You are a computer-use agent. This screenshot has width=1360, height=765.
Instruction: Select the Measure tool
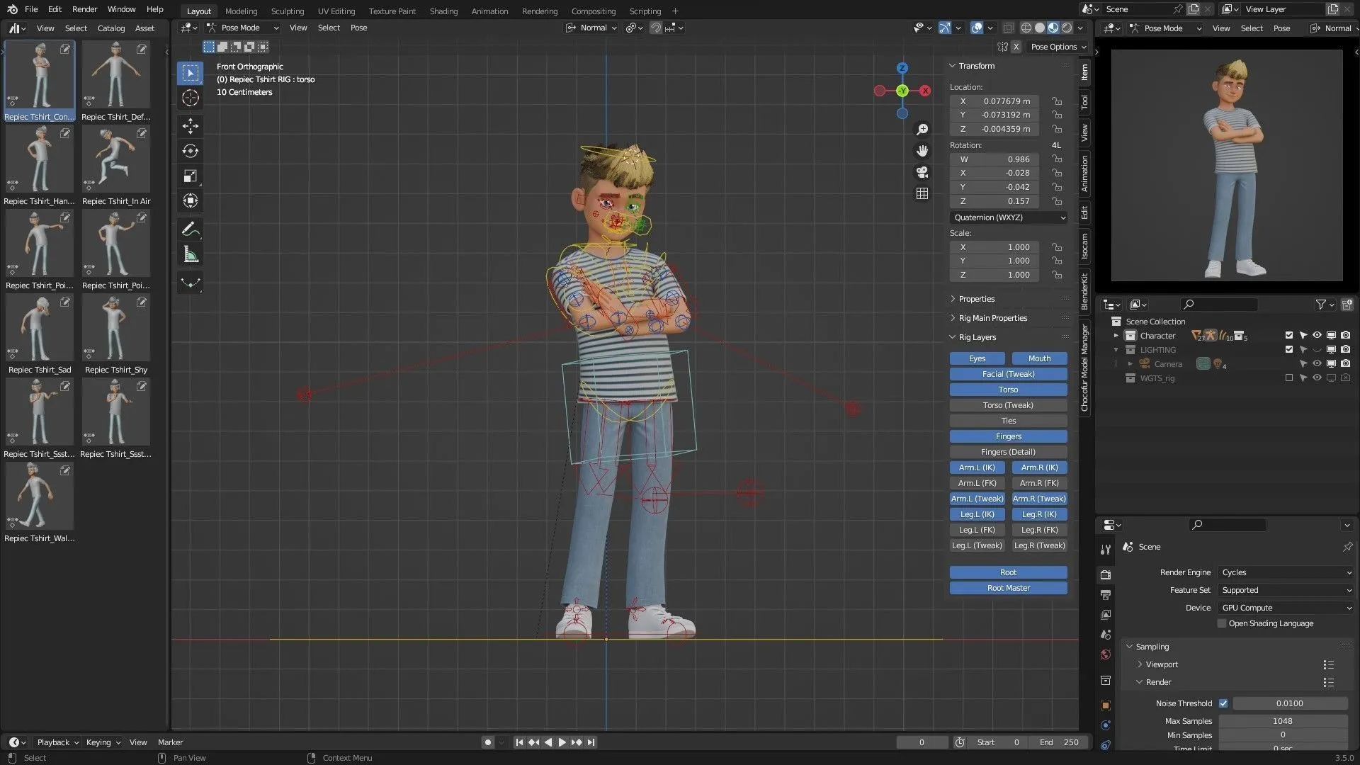point(190,253)
